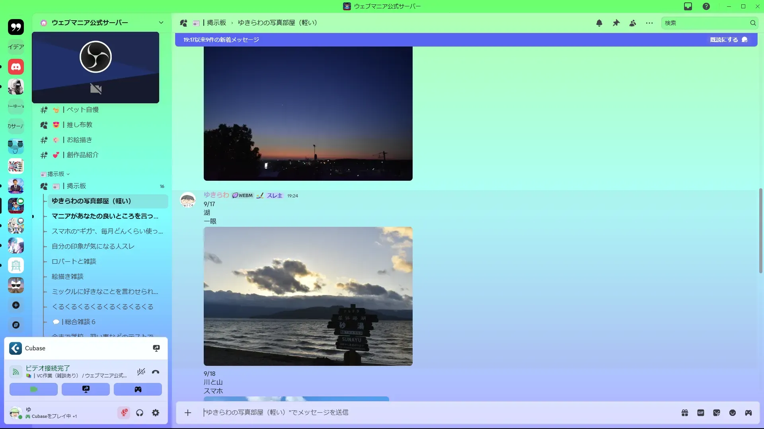Expand the ウェブマニア公式サーバー server menu
The width and height of the screenshot is (764, 429).
tap(161, 23)
